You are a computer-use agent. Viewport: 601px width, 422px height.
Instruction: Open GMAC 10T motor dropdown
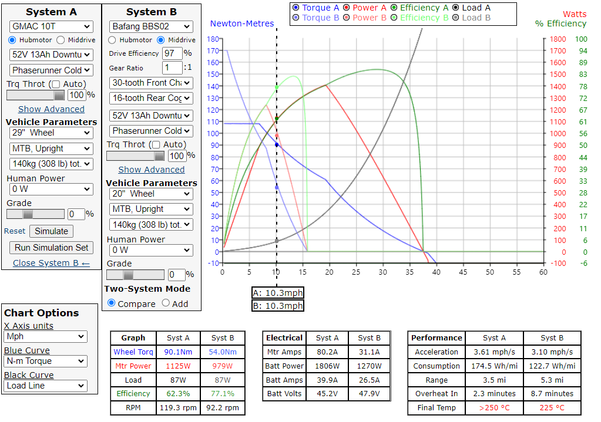[51, 26]
